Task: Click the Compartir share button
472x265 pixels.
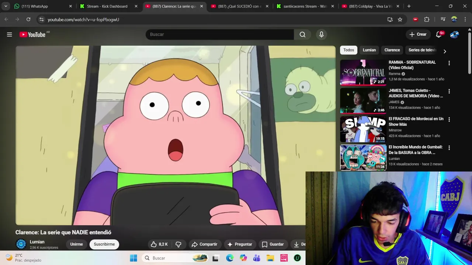Action: coord(204,244)
